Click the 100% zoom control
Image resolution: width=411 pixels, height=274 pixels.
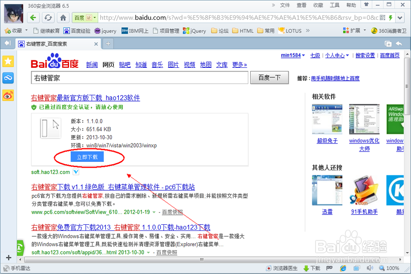(x=389, y=268)
